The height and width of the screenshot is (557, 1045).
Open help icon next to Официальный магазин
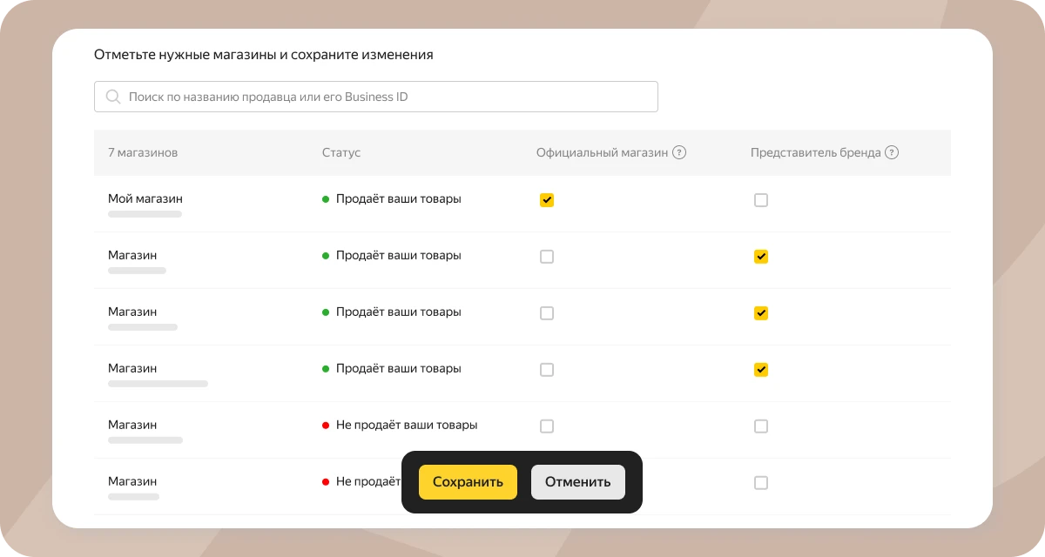(x=679, y=152)
